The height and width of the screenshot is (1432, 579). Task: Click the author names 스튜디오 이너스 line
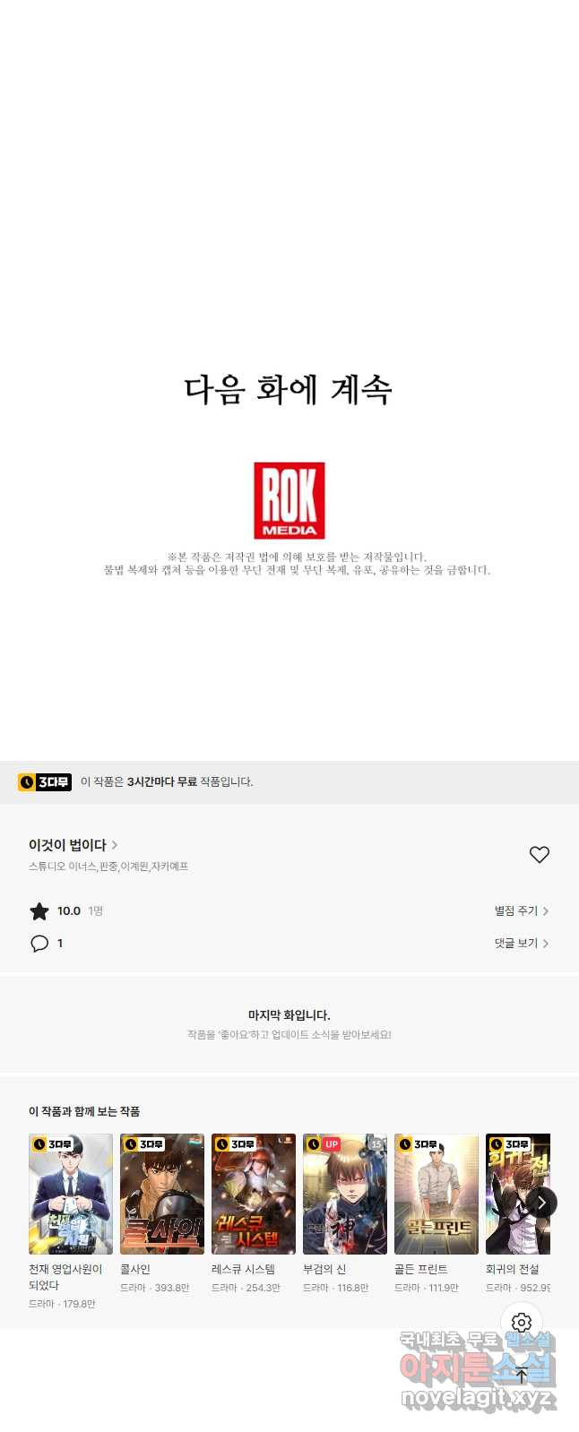pyautogui.click(x=108, y=867)
